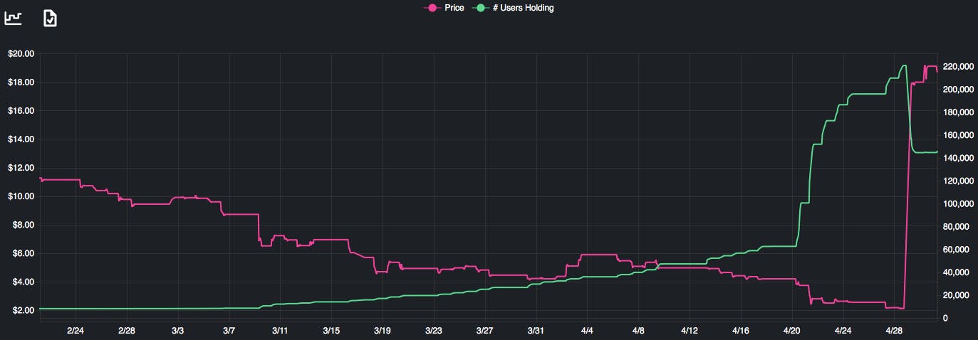
Task: Click the 0 value on the right axis
Action: click(945, 318)
